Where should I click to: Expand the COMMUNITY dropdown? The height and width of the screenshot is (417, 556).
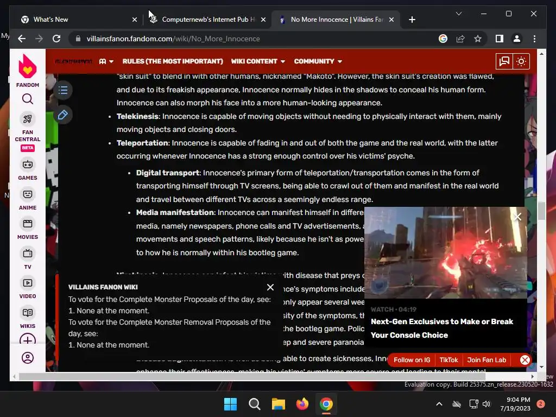coord(318,61)
